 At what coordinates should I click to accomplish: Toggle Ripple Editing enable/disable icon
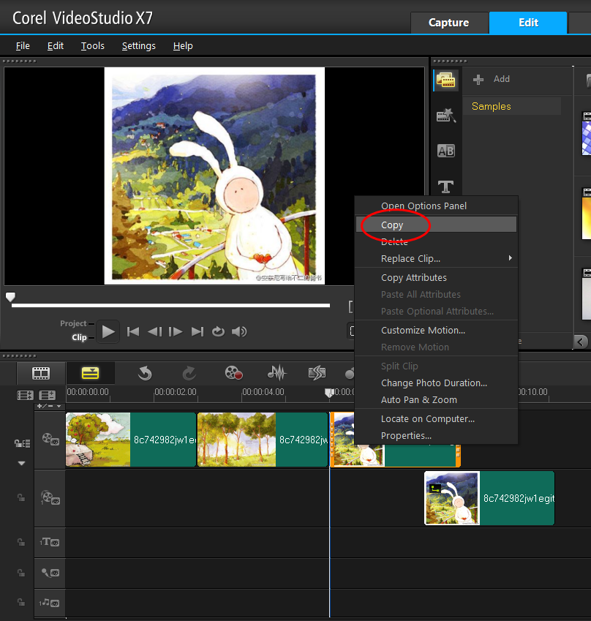click(22, 443)
